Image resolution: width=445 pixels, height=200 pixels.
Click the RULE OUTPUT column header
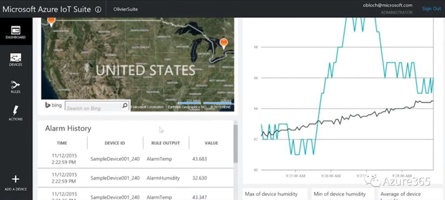[x=166, y=143]
